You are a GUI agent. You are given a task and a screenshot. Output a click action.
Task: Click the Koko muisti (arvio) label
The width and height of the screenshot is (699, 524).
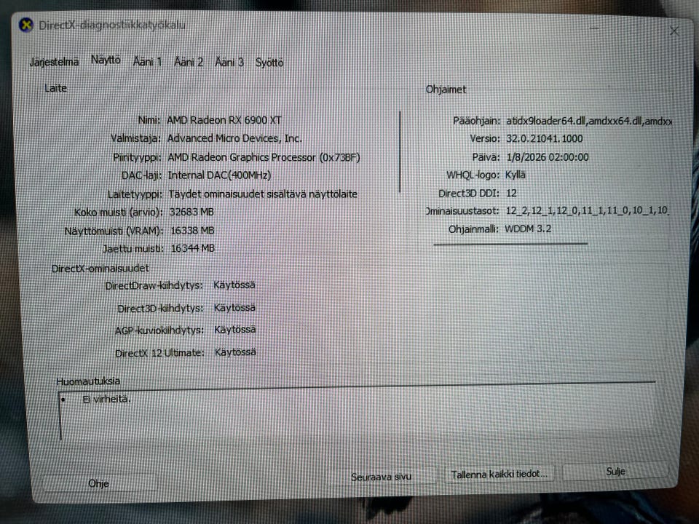[118, 213]
